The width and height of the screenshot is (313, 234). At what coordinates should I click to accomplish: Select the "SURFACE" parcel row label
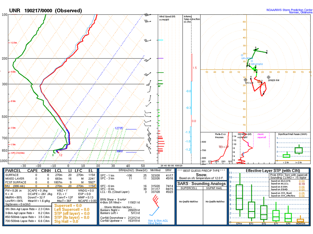pyautogui.click(x=12, y=175)
